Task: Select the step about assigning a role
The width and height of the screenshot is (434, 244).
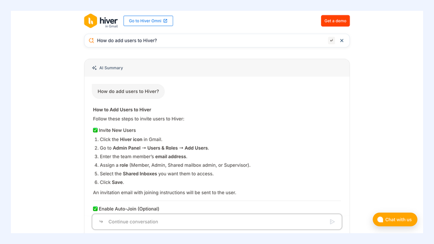Action: (x=172, y=165)
